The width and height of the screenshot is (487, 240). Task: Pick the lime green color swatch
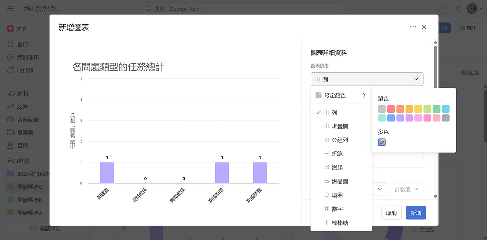tap(427, 109)
